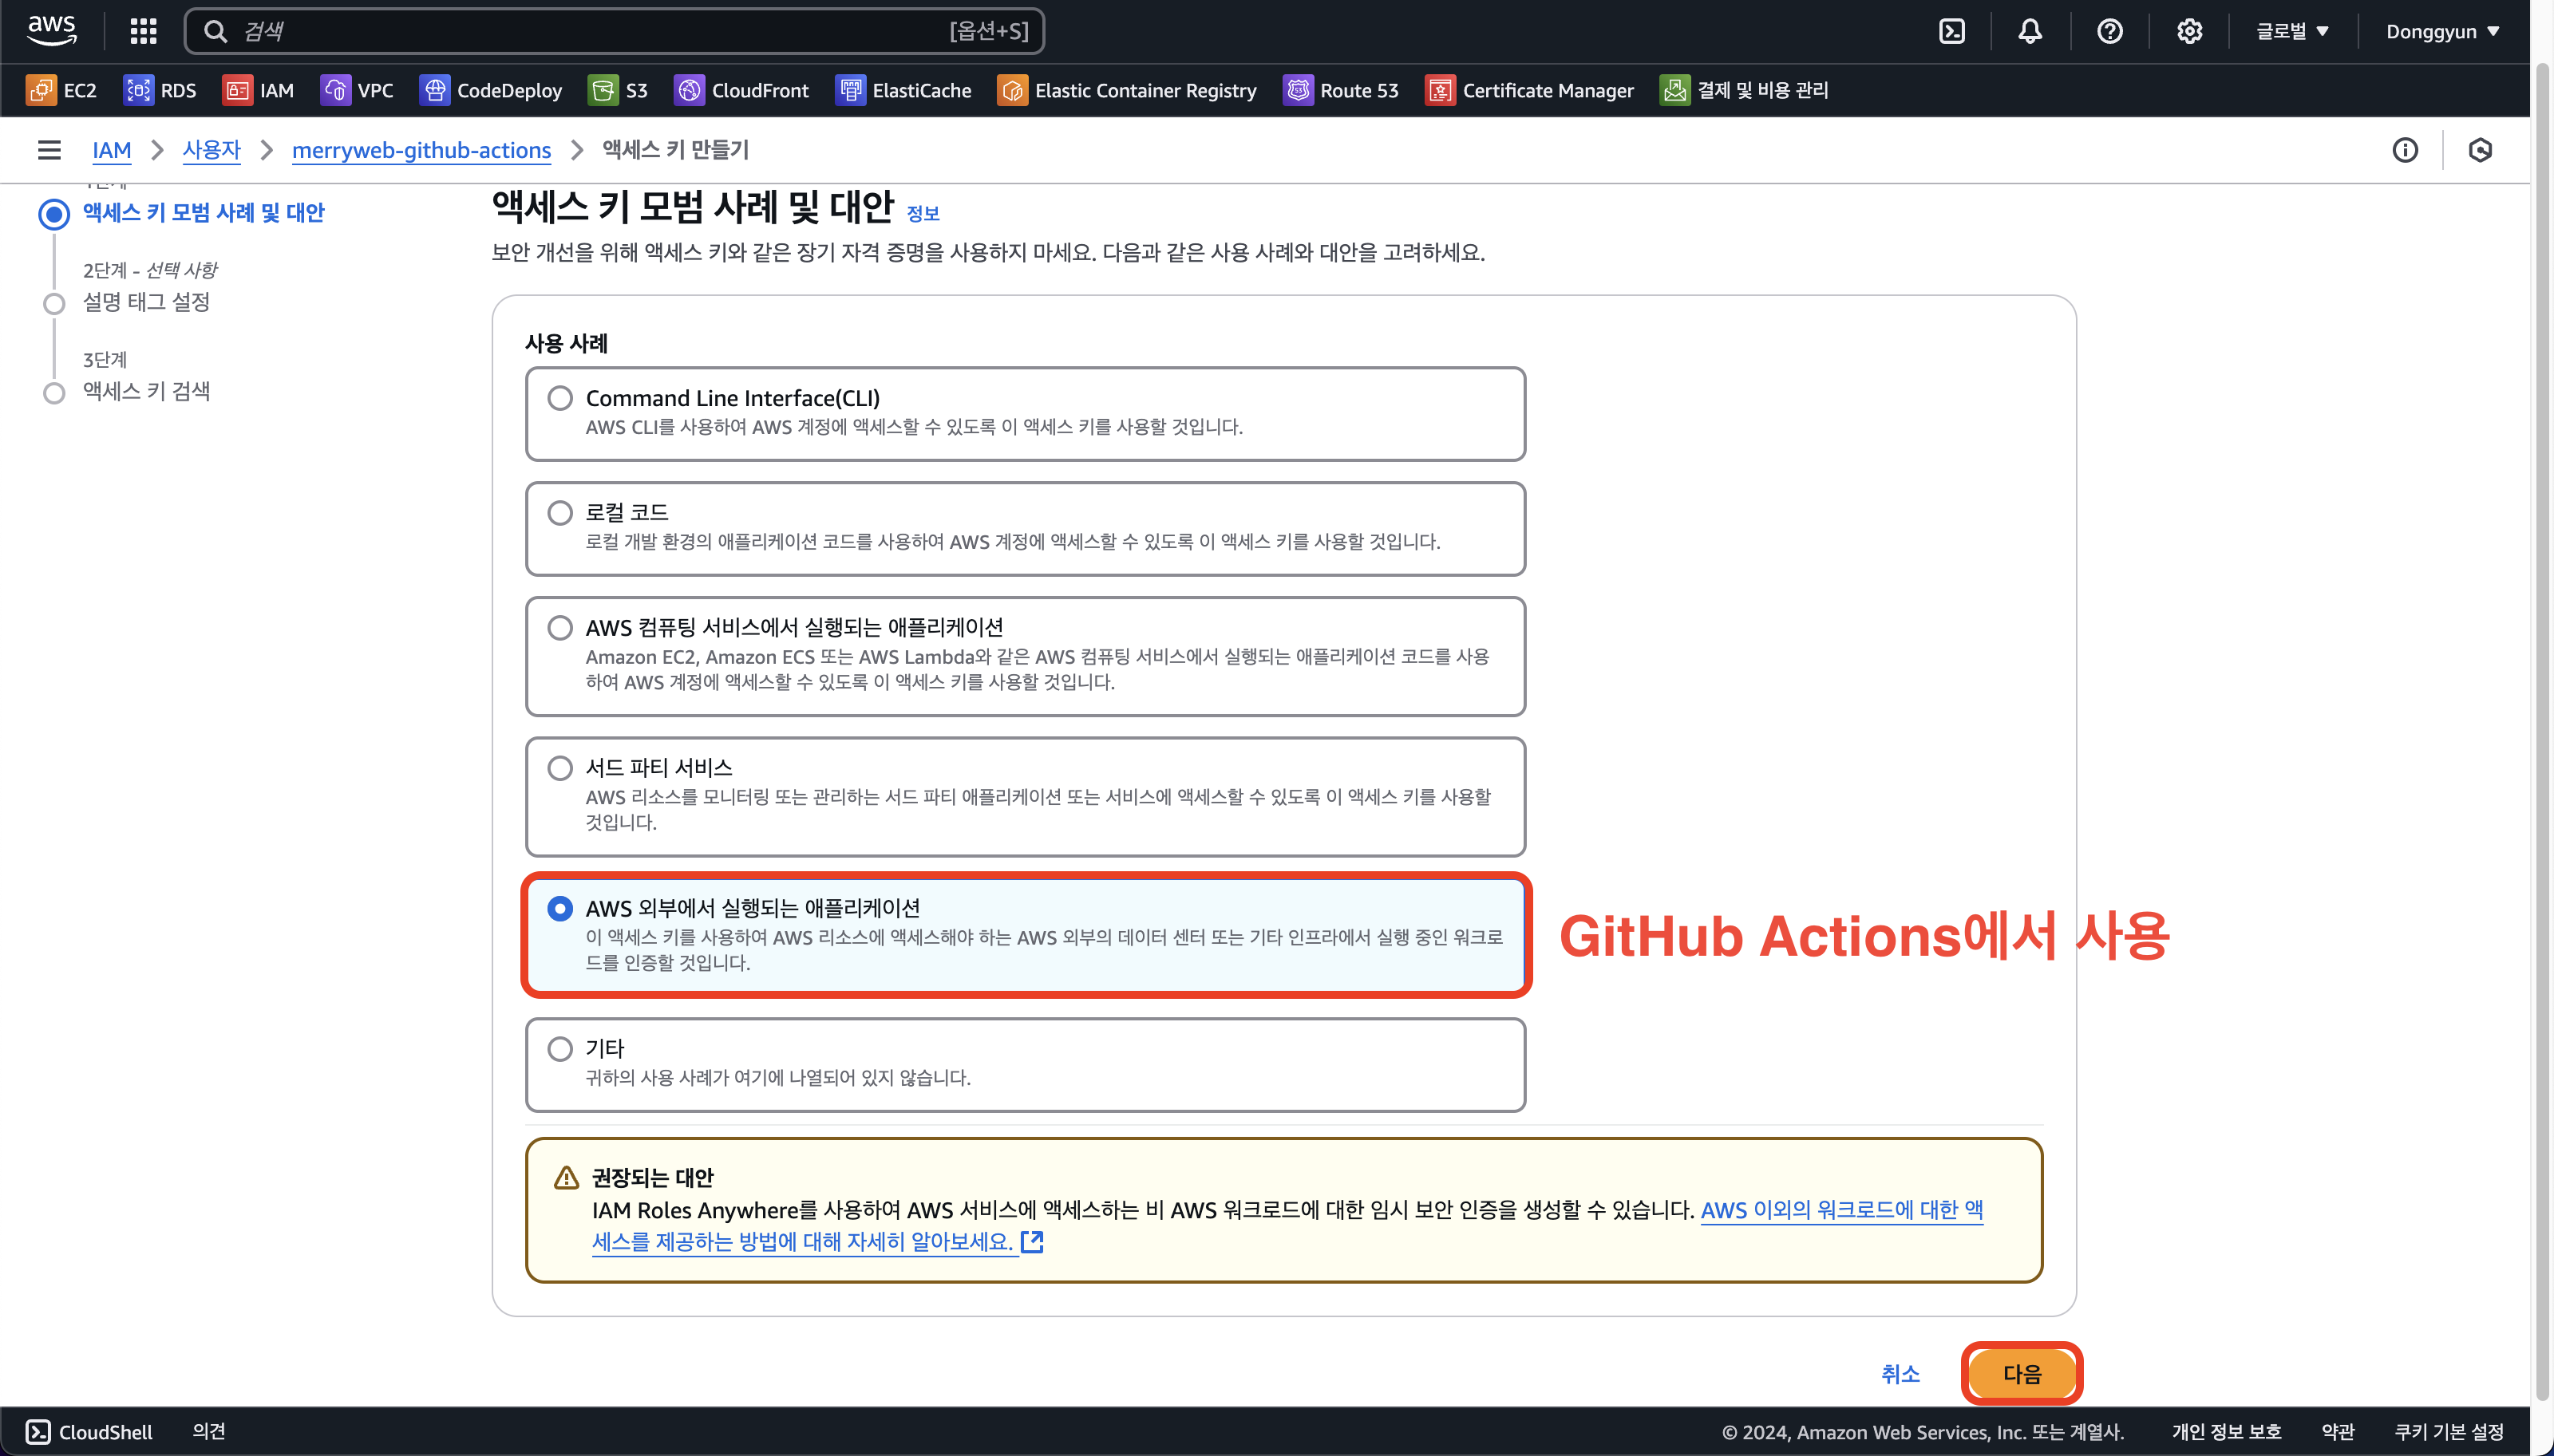Viewport: 2554px width, 1456px height.
Task: Expand the 글로벌 region dropdown
Action: point(2292,31)
